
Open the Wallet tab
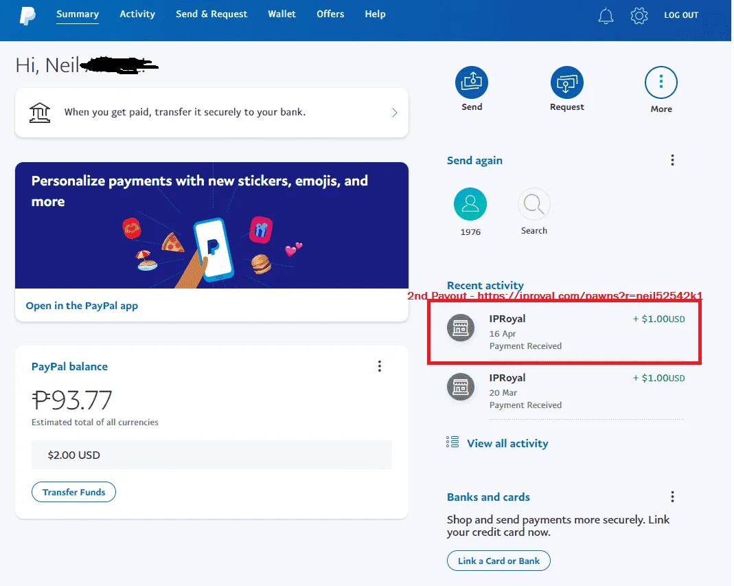point(282,14)
